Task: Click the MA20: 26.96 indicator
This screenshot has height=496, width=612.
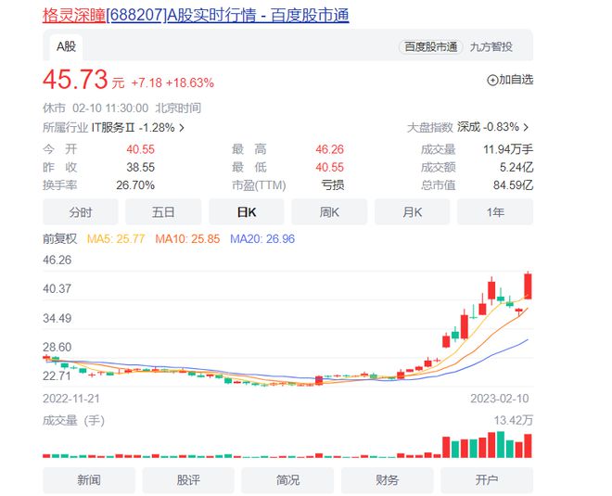Action: [x=262, y=239]
